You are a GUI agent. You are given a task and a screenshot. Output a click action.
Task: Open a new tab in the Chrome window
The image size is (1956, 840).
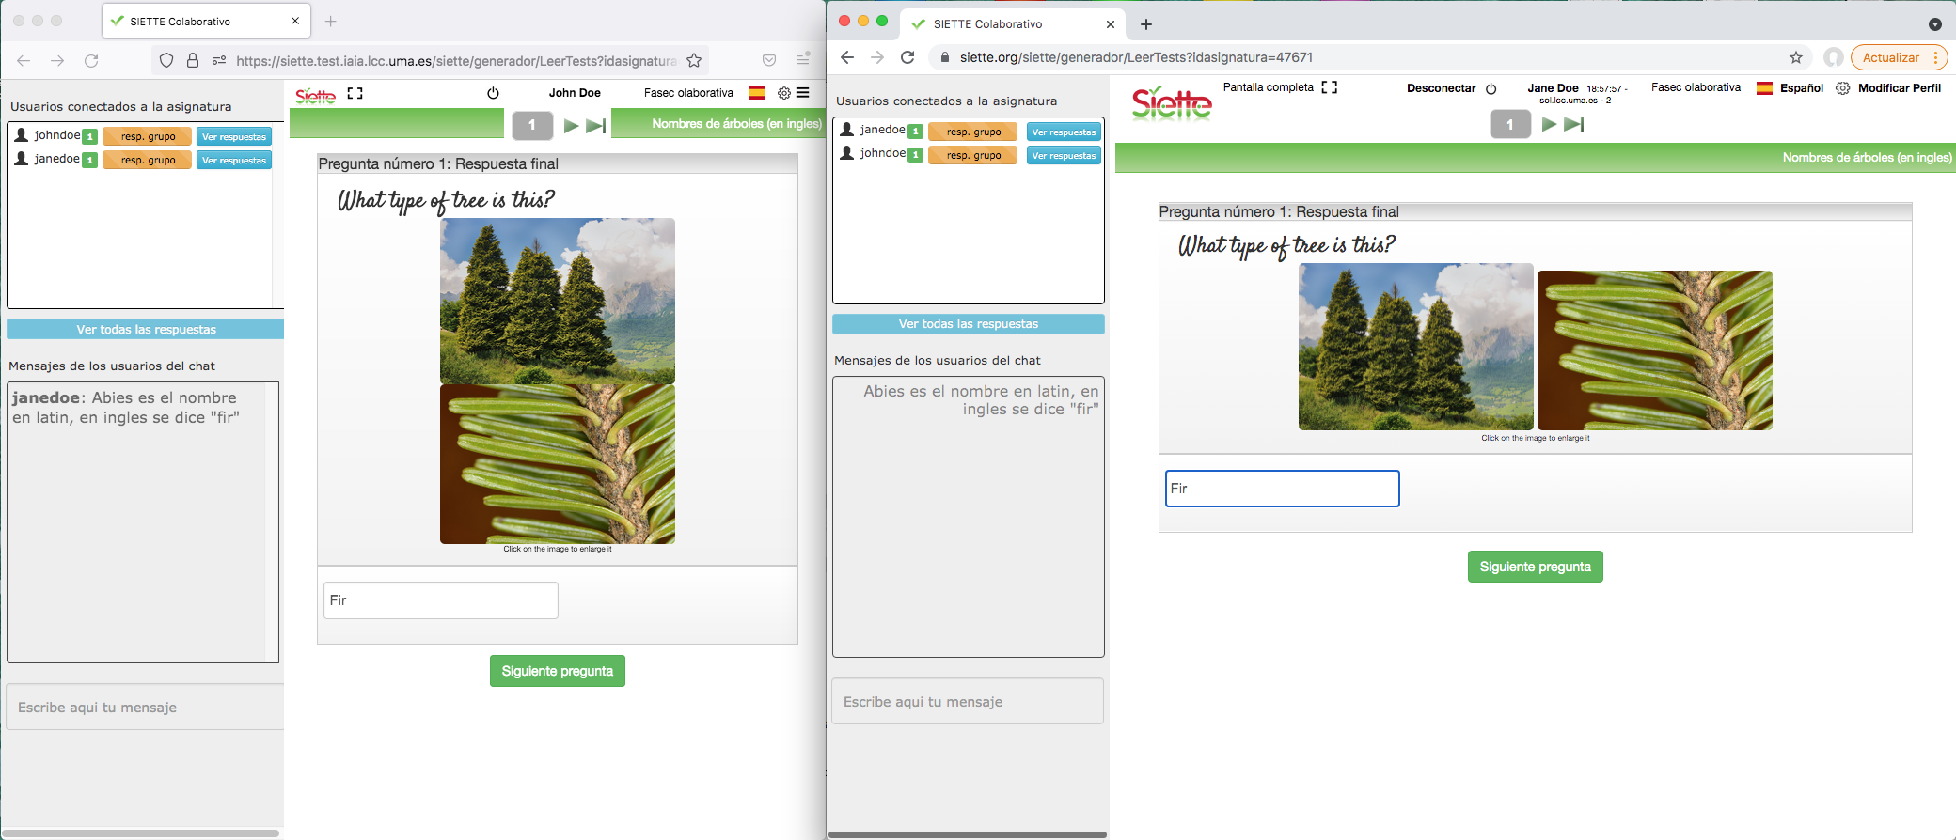point(1145,24)
